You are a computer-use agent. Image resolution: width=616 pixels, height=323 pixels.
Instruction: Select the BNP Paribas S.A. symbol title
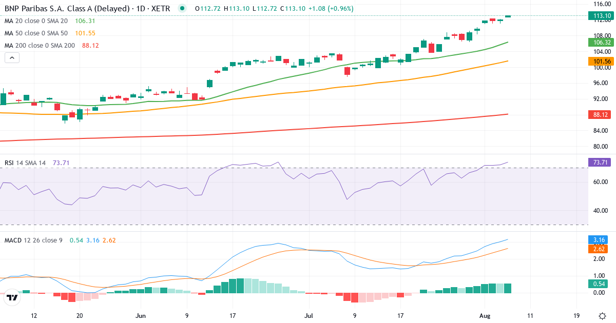[x=87, y=9]
